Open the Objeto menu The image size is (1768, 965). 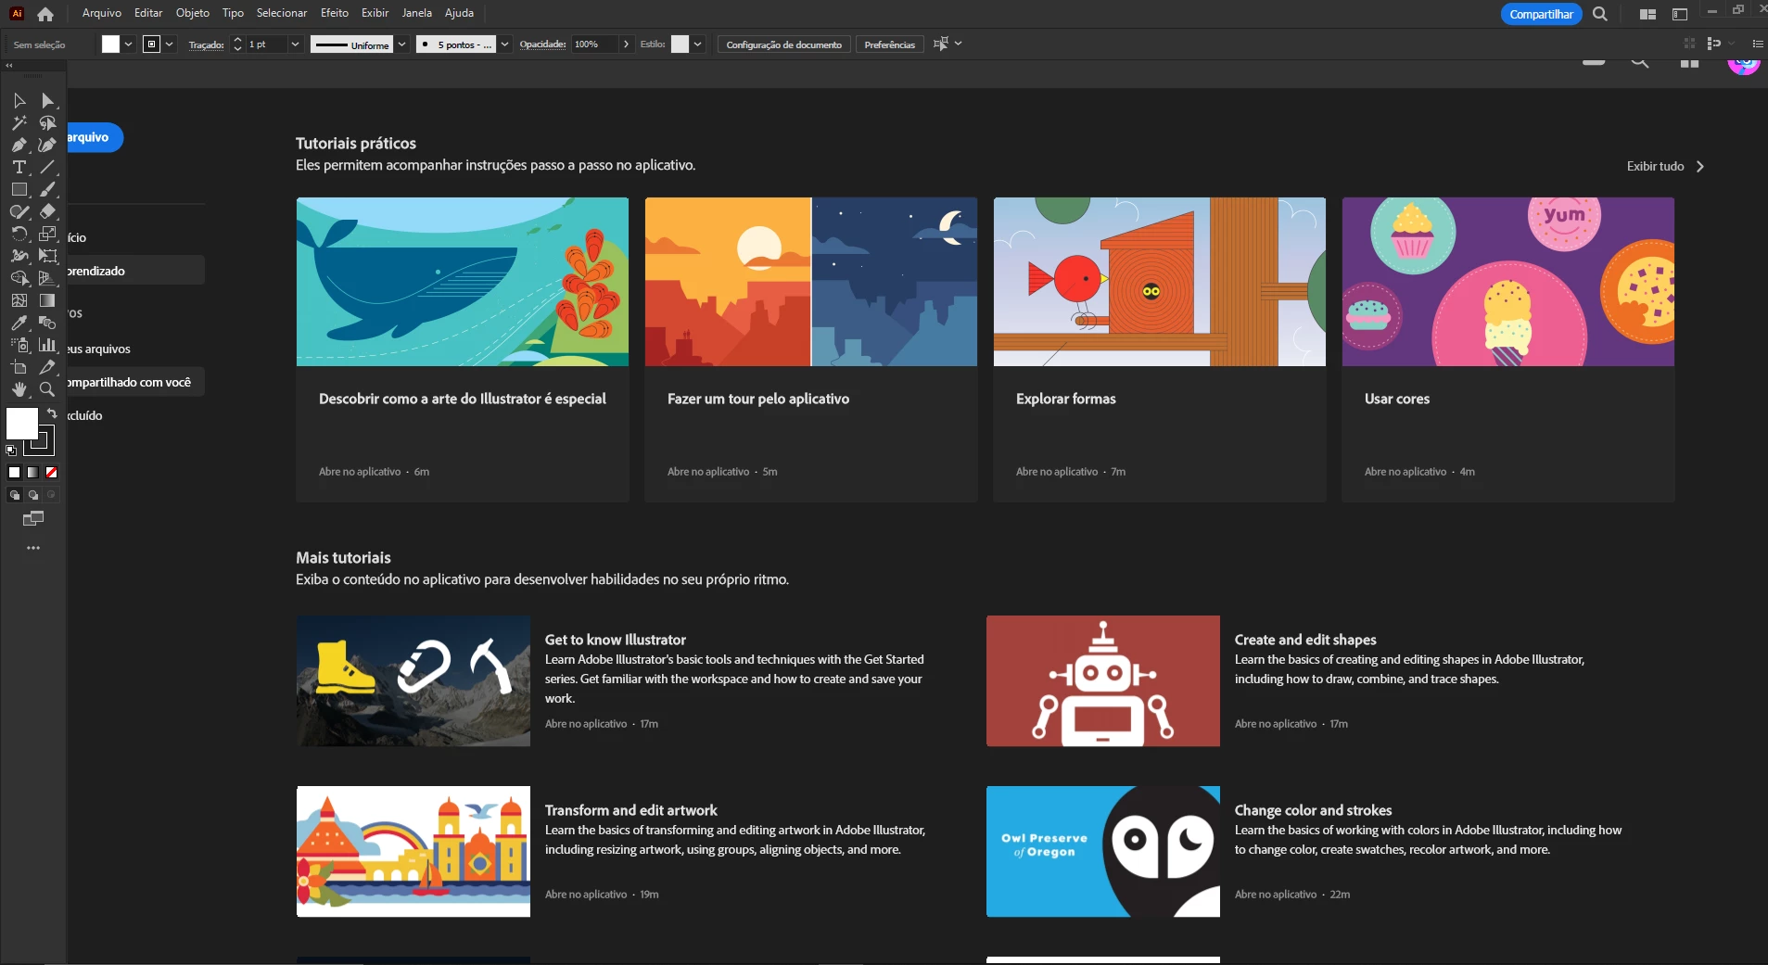tap(193, 13)
